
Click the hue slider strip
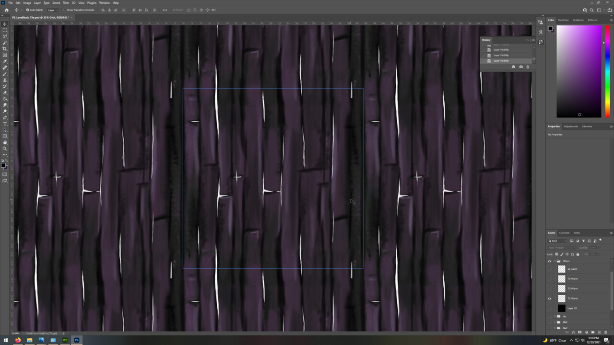pos(607,71)
